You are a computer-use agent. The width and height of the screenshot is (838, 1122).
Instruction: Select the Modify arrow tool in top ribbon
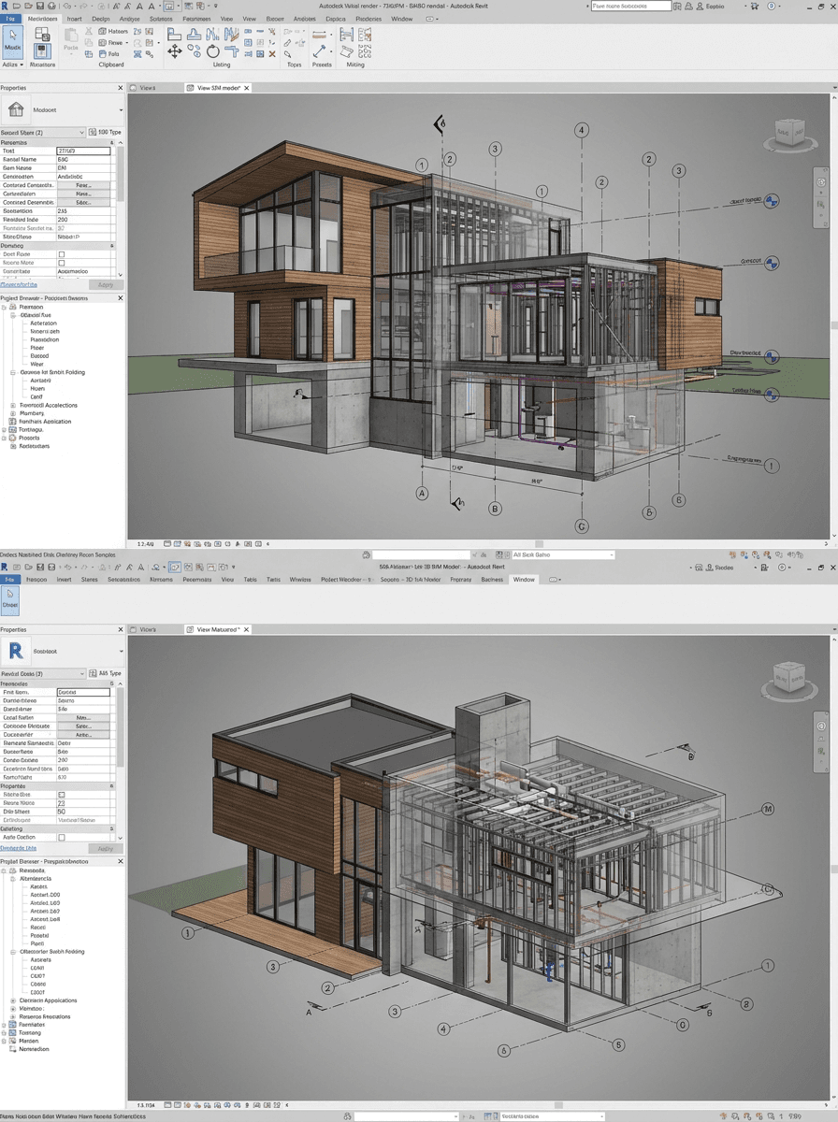click(x=13, y=42)
